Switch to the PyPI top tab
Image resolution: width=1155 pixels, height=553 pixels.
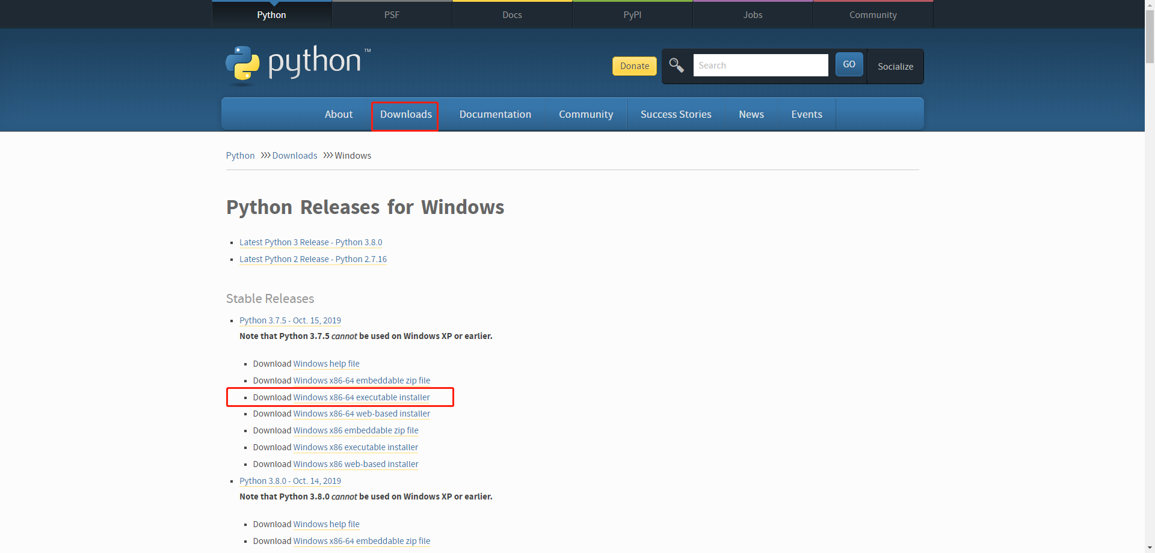(x=632, y=14)
